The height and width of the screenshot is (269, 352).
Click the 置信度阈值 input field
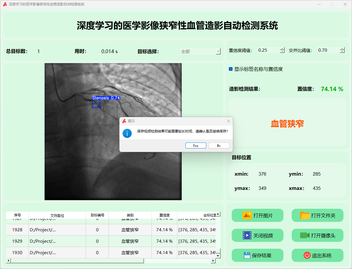click(268, 50)
